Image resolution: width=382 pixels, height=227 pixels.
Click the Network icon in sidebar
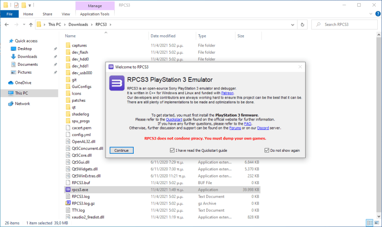click(11, 104)
